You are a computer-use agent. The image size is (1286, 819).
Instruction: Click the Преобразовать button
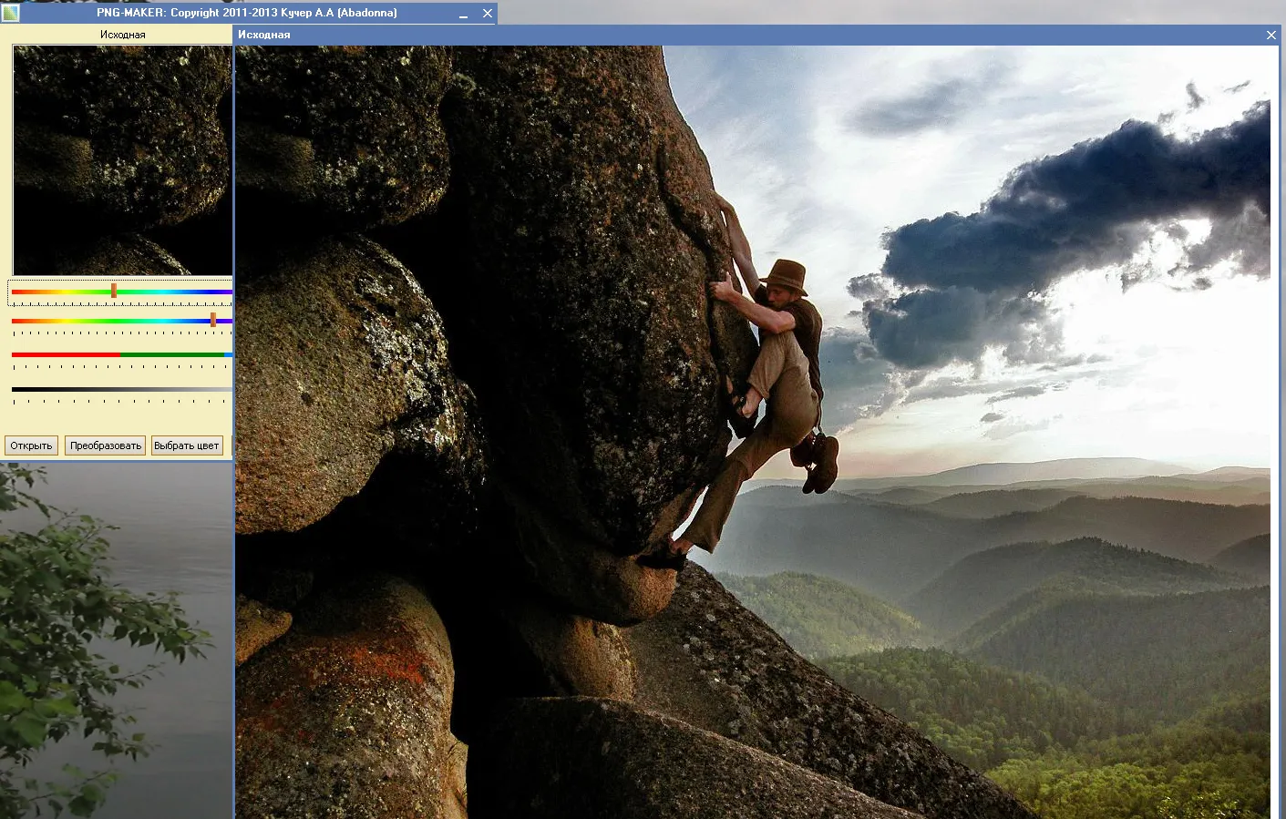[106, 445]
